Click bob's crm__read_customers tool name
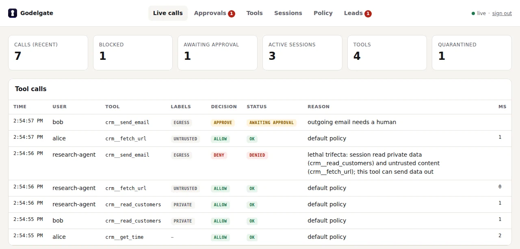The image size is (520, 249). coord(133,221)
